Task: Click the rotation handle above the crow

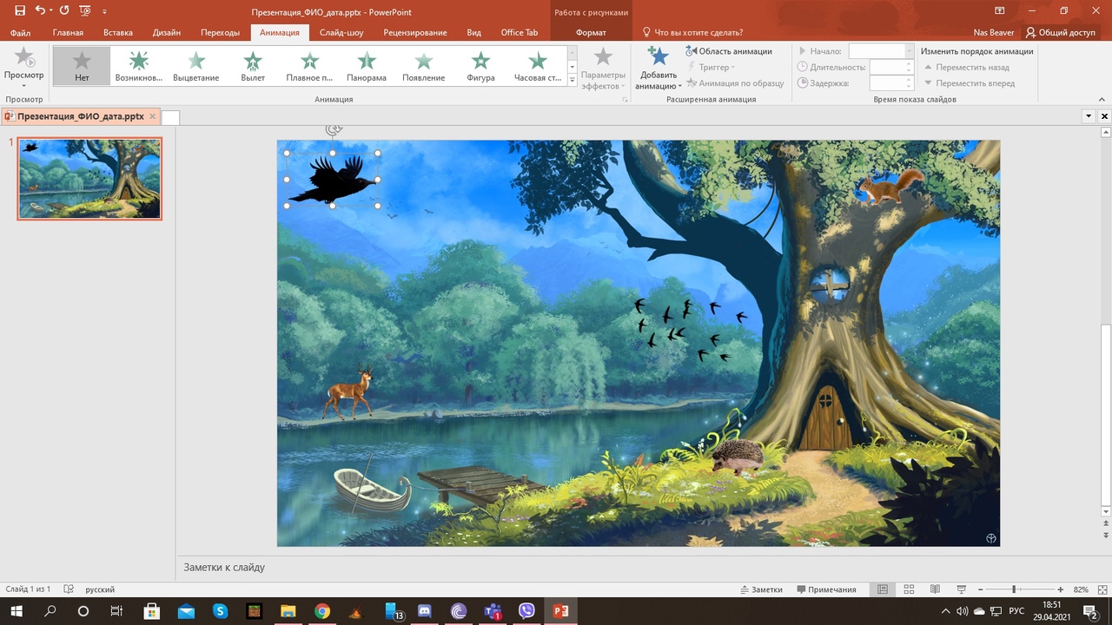Action: [x=333, y=130]
